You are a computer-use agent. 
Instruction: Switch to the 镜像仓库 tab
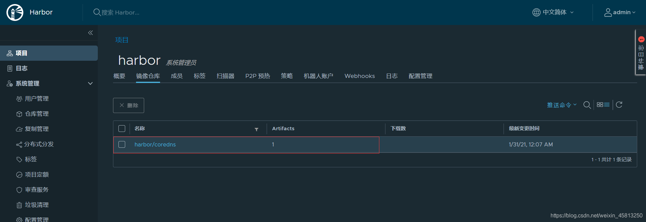pyautogui.click(x=148, y=76)
